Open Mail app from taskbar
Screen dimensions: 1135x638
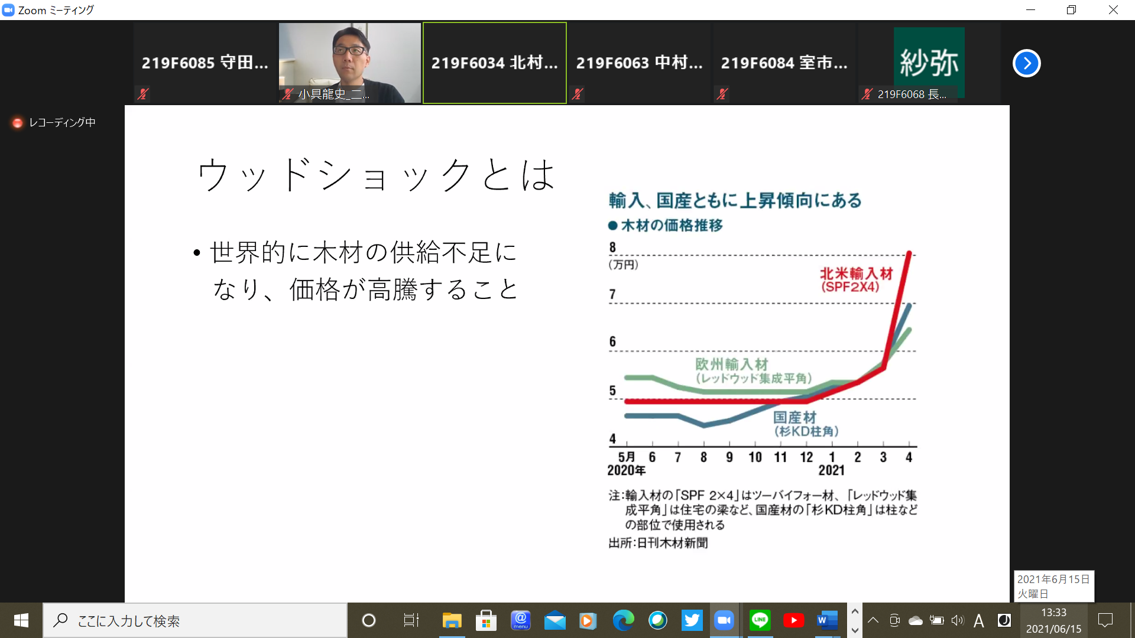click(554, 620)
